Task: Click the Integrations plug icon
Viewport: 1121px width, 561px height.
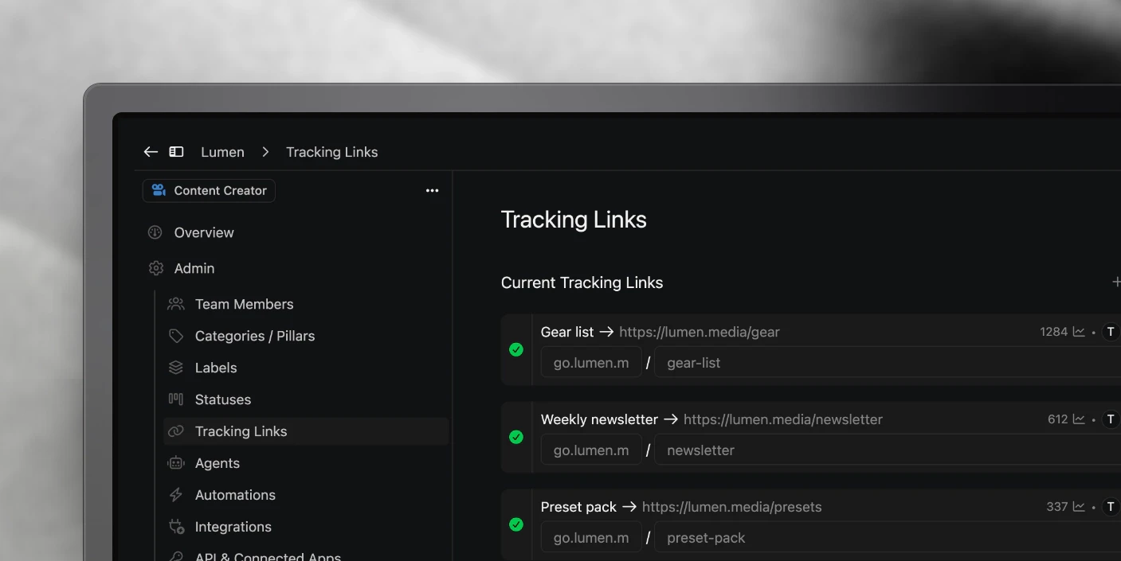Action: (176, 527)
